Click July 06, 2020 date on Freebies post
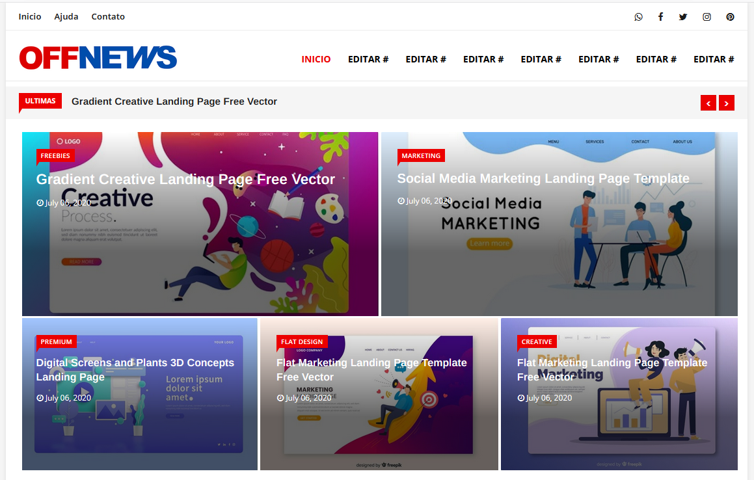Viewport: 754px width, 480px height. tap(64, 203)
